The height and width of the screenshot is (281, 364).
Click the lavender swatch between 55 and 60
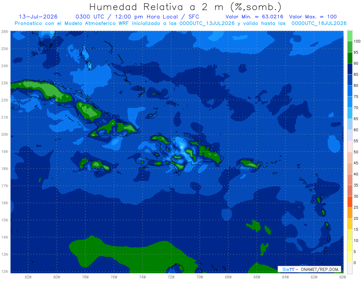click(x=350, y=135)
